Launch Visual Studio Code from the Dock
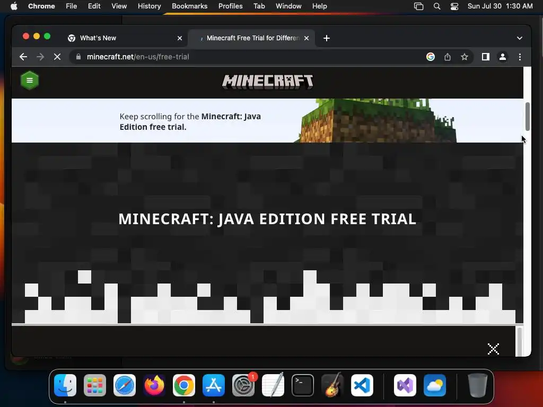This screenshot has width=543, height=407. point(362,385)
